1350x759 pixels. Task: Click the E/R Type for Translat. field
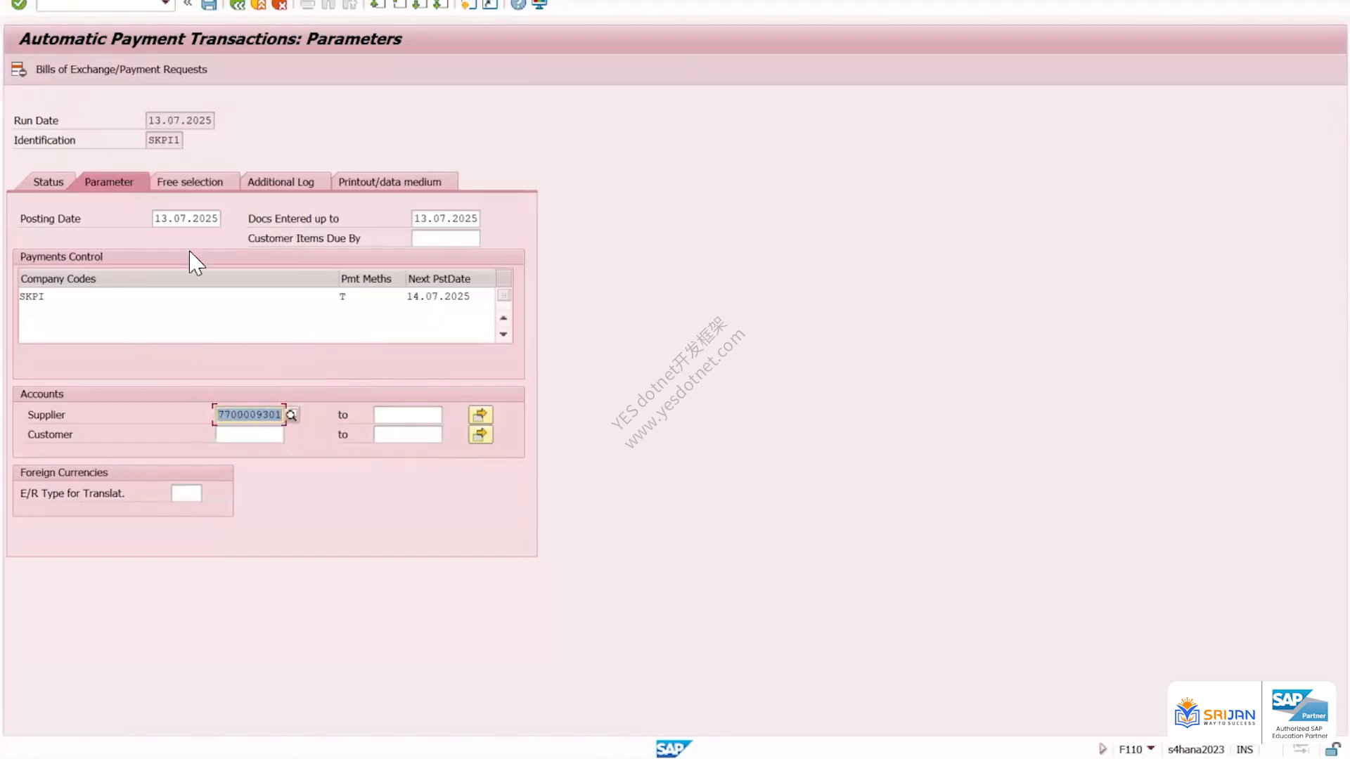tap(186, 493)
